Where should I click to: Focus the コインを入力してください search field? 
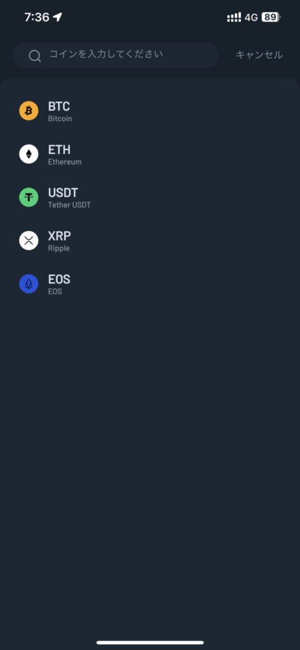click(115, 55)
